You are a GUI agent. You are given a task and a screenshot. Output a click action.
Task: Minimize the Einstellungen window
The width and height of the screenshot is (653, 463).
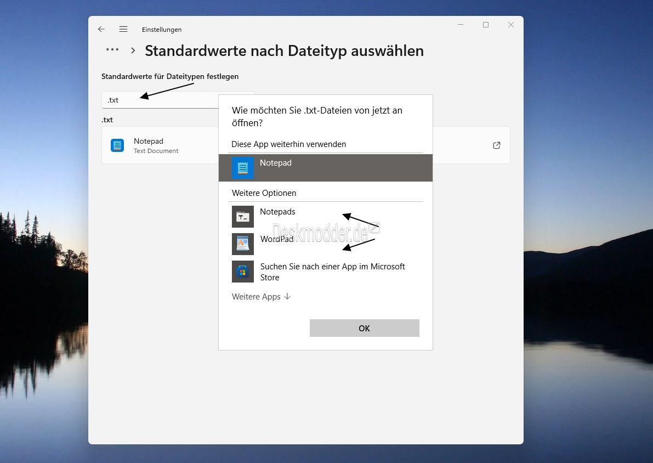[x=461, y=25]
